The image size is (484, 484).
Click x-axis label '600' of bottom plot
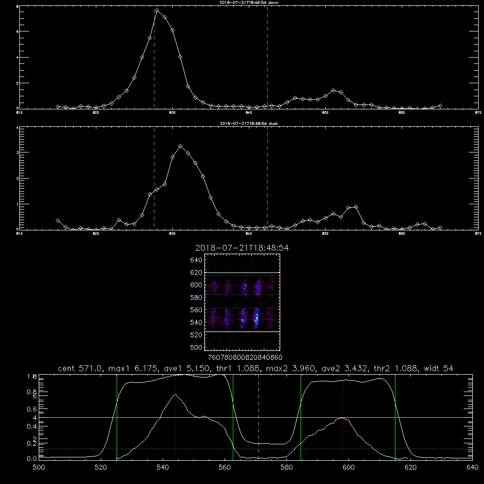pos(348,468)
